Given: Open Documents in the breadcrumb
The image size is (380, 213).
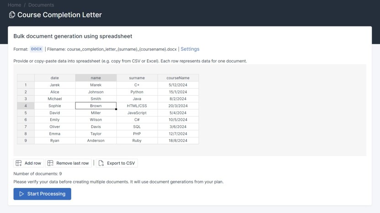Looking at the screenshot, I should [x=41, y=5].
